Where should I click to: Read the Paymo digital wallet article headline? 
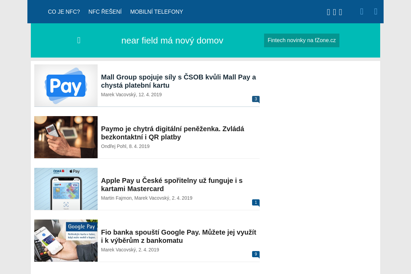click(x=173, y=133)
